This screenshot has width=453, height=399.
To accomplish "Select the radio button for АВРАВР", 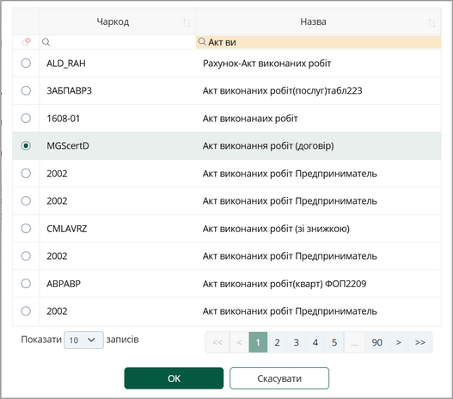I will point(26,284).
